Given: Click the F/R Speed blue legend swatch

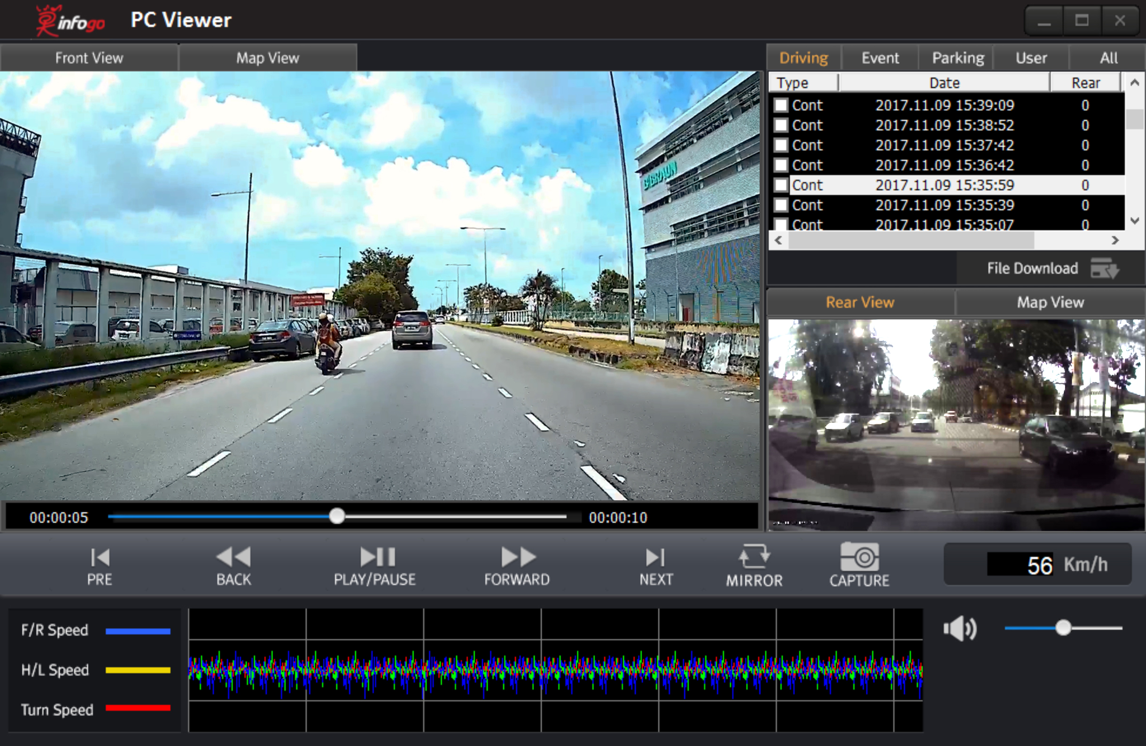Looking at the screenshot, I should (138, 631).
